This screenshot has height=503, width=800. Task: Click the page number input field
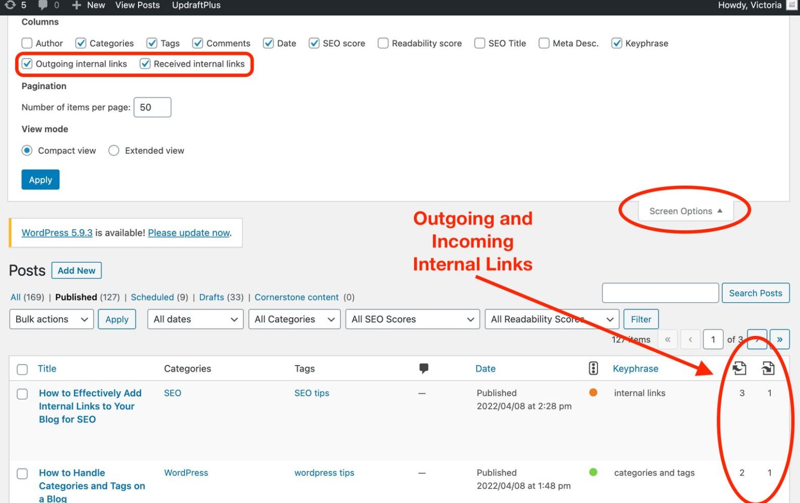pos(713,339)
